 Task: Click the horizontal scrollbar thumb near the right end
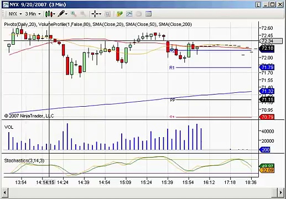tap(274, 193)
